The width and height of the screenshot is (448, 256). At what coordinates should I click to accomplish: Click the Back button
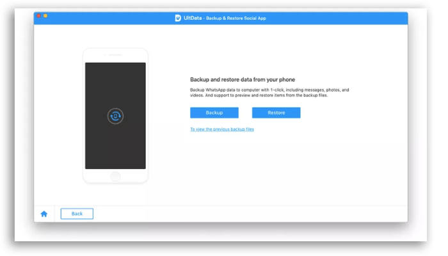(x=77, y=214)
